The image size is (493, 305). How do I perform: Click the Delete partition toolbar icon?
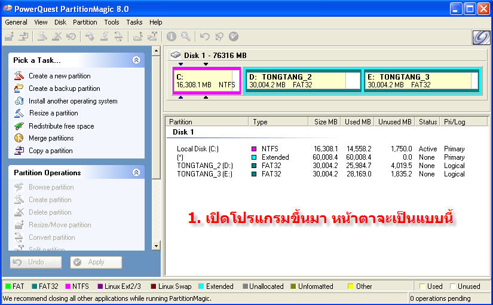[57, 37]
